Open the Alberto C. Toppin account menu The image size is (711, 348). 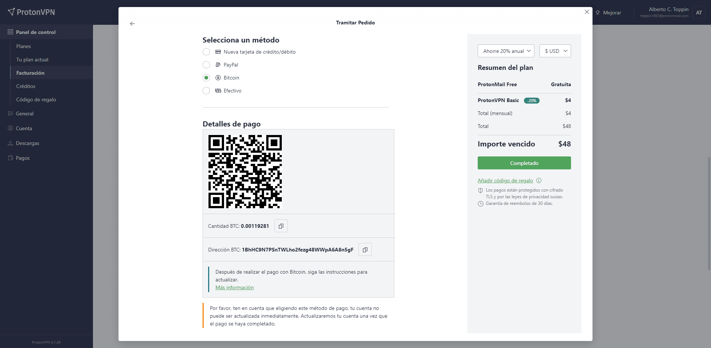668,10
